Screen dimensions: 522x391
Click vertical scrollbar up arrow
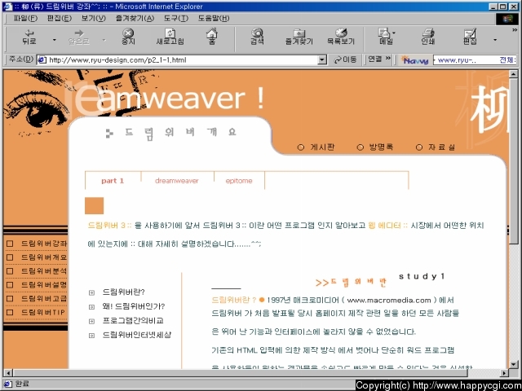(x=513, y=74)
